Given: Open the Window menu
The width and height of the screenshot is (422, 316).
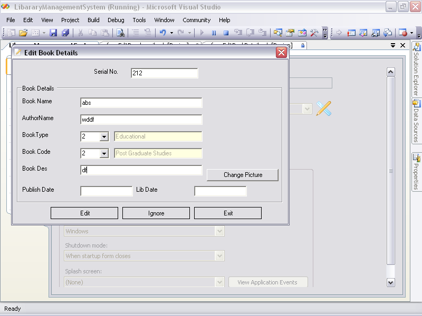Looking at the screenshot, I should pos(164,20).
